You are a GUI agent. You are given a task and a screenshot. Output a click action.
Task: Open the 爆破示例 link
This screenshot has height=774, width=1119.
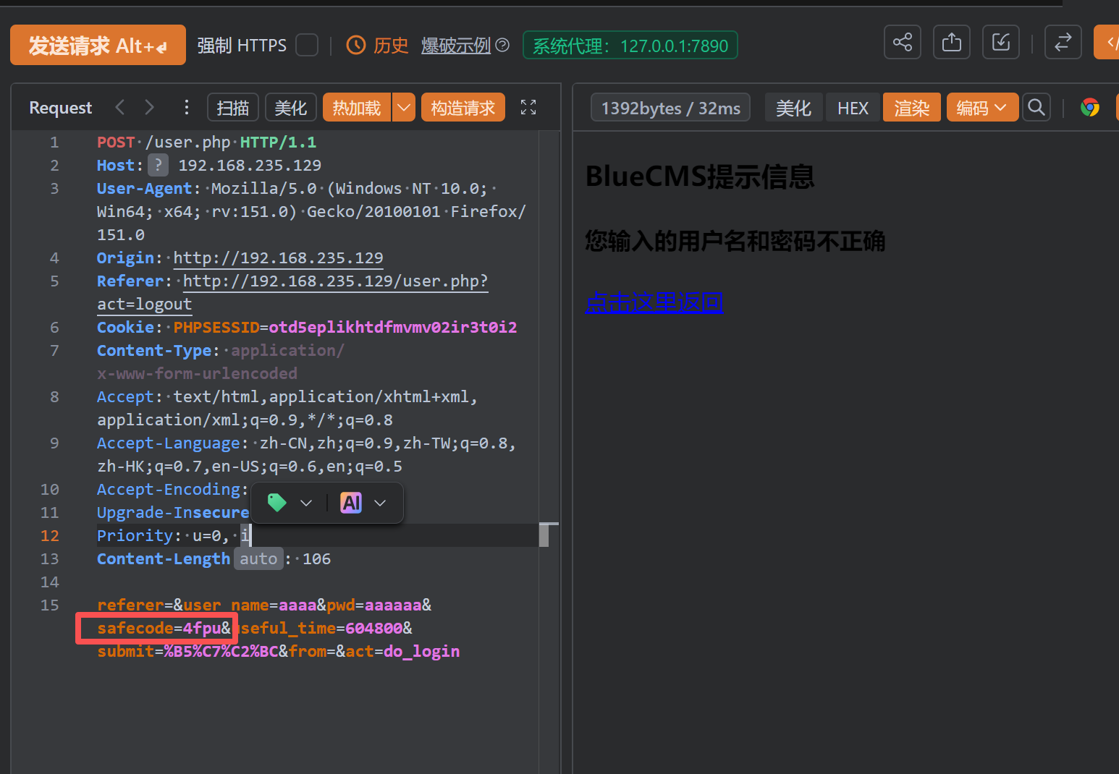(456, 46)
